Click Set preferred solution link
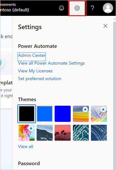116x170 pixels. coord(40,79)
